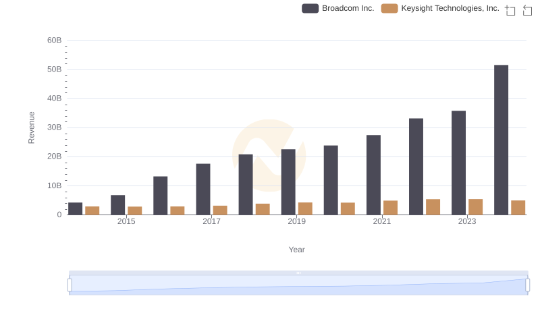Select the Broadcom bar for 2016

(x=161, y=196)
